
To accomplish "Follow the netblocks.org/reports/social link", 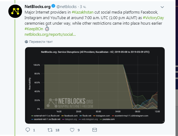I will 50,34.
